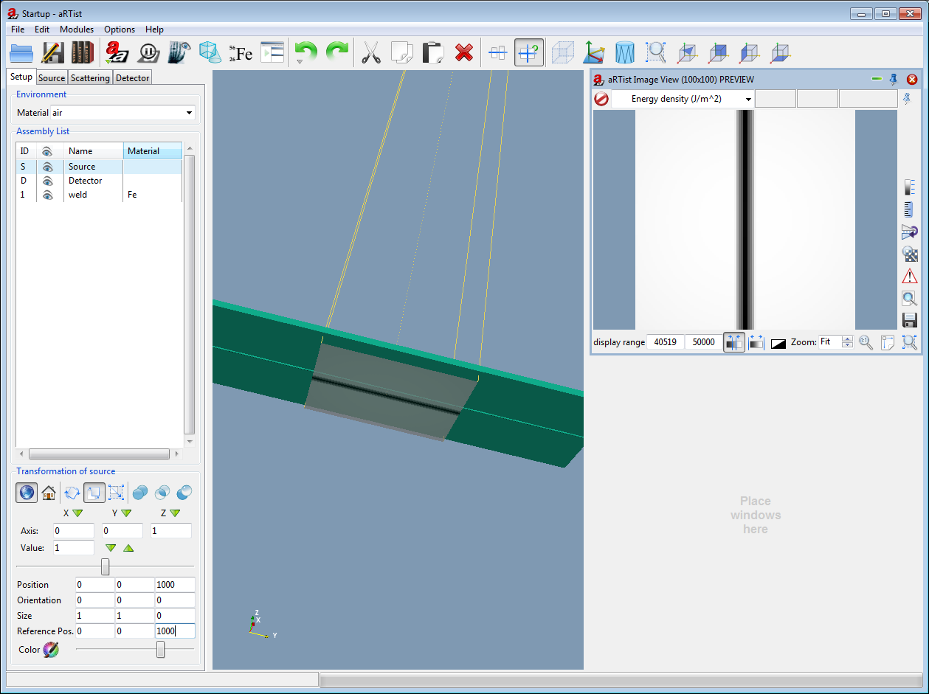Open the Energy density dropdown
This screenshot has width=929, height=694.
click(683, 99)
